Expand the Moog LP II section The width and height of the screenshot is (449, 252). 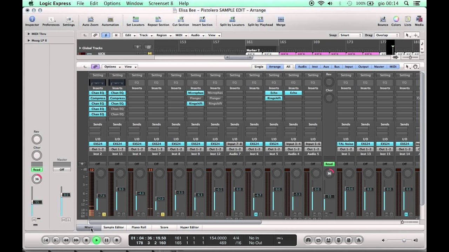(x=28, y=41)
